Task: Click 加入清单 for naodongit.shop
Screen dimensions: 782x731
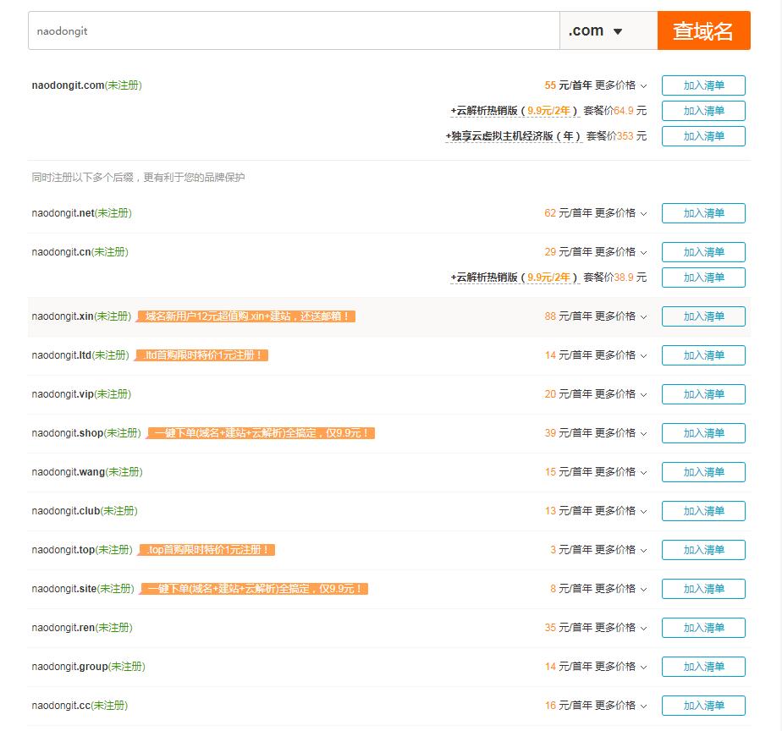Action: pyautogui.click(x=703, y=432)
